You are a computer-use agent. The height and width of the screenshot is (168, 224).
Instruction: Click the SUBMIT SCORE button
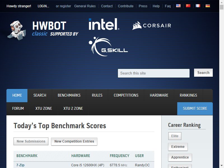coord(195,109)
